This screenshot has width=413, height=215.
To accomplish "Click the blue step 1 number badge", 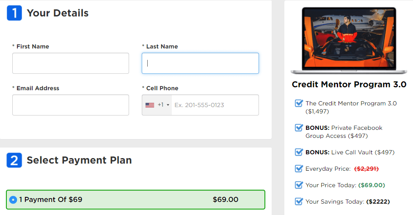I will pos(14,13).
